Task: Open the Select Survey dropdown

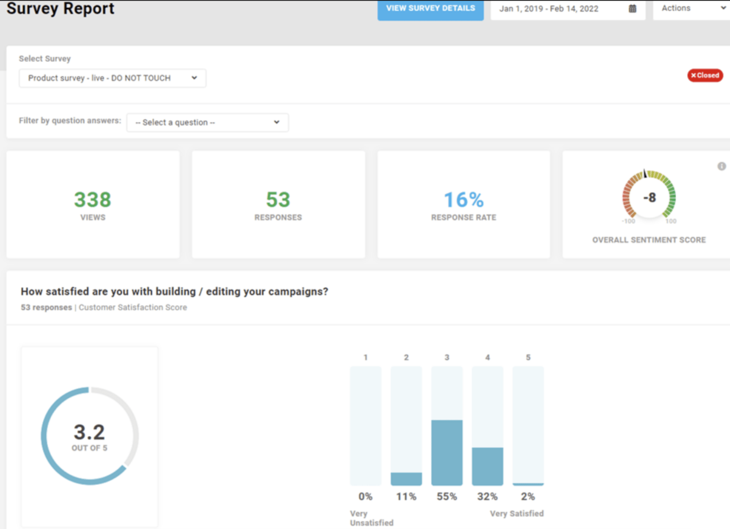Action: click(113, 78)
